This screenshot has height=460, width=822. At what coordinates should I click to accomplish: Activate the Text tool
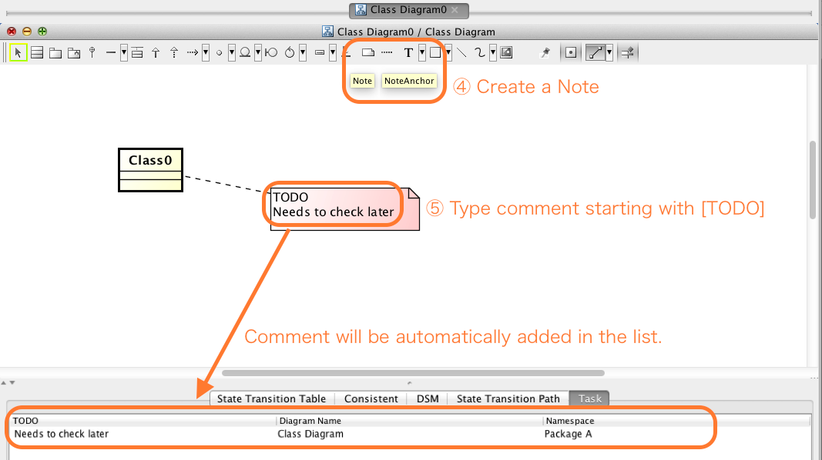tap(408, 52)
